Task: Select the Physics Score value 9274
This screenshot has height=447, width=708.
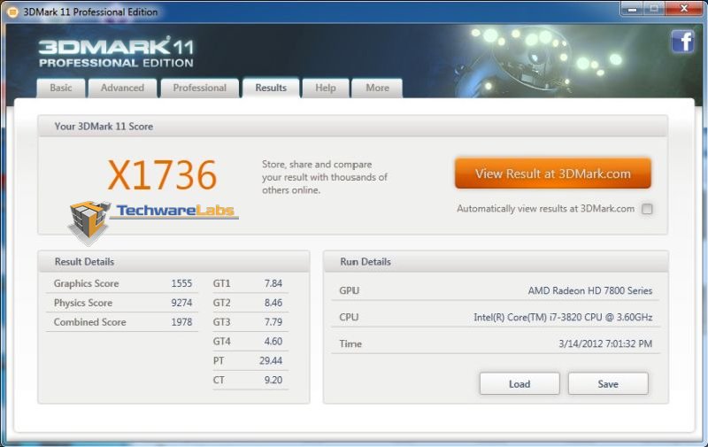Action: point(181,303)
